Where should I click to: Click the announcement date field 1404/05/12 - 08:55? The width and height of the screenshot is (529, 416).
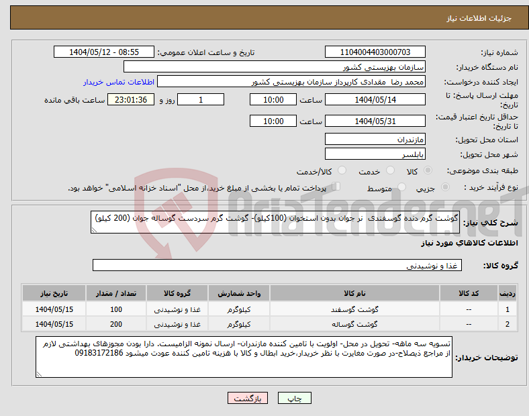pyautogui.click(x=104, y=52)
